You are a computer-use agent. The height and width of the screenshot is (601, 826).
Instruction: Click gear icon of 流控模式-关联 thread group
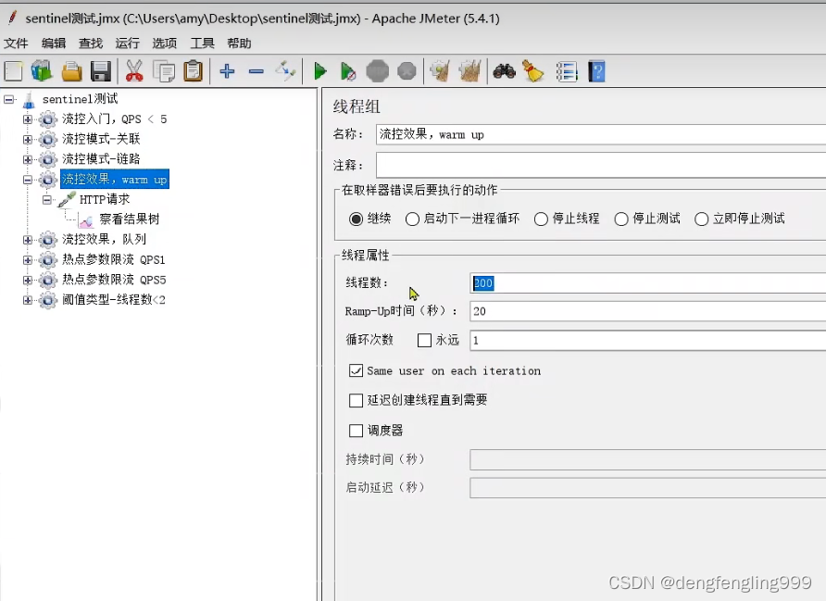click(47, 139)
